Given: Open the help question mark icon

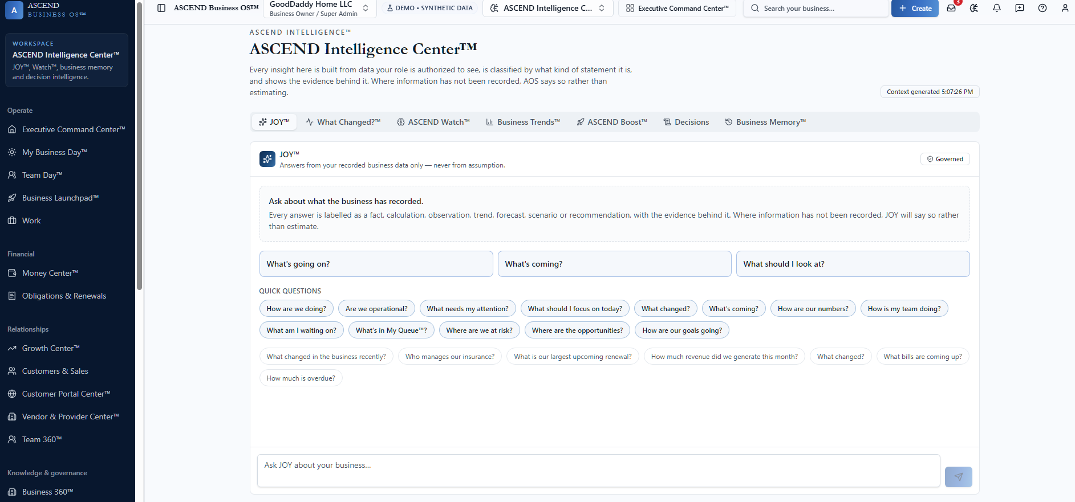Looking at the screenshot, I should pos(1042,8).
